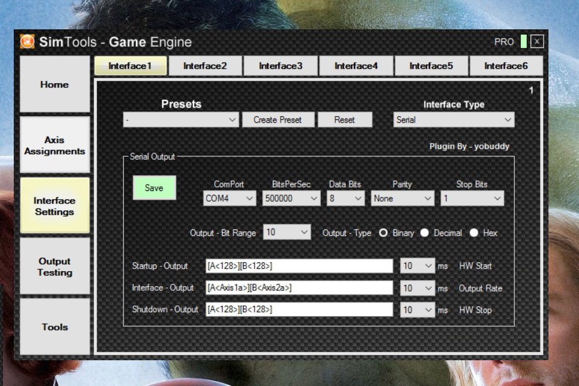Image resolution: width=579 pixels, height=386 pixels.
Task: Open the Stop Bits dropdown
Action: [472, 198]
